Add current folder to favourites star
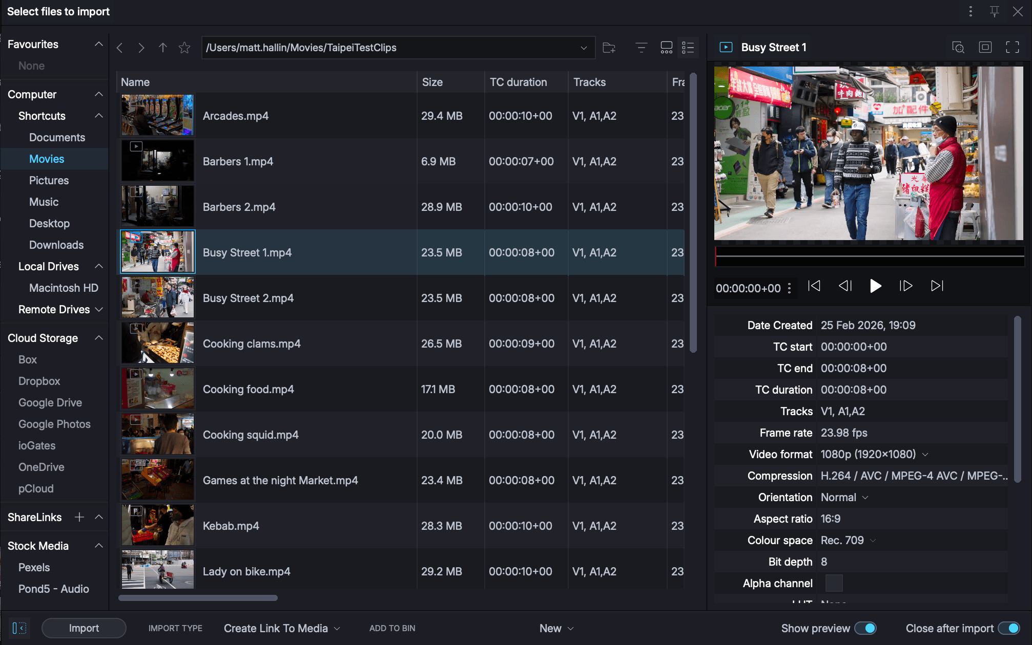This screenshot has height=645, width=1032. pos(184,48)
